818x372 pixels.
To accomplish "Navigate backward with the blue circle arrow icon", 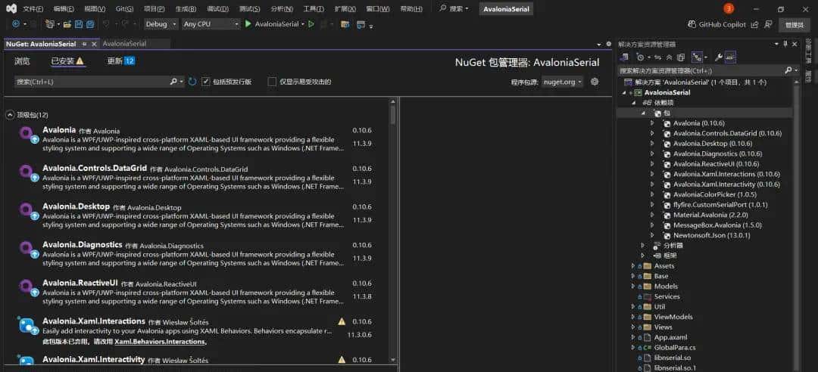I will click(16, 24).
